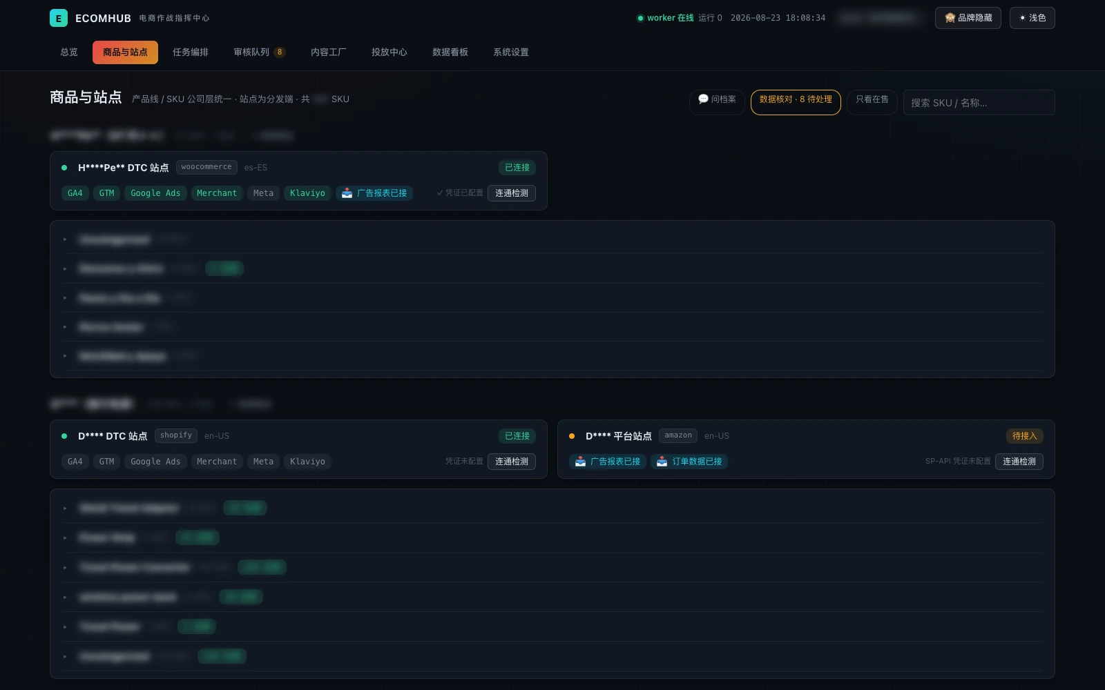Screen dimensions: 1105x690
Task: Open the 审核队列 tab
Action: [x=259, y=52]
